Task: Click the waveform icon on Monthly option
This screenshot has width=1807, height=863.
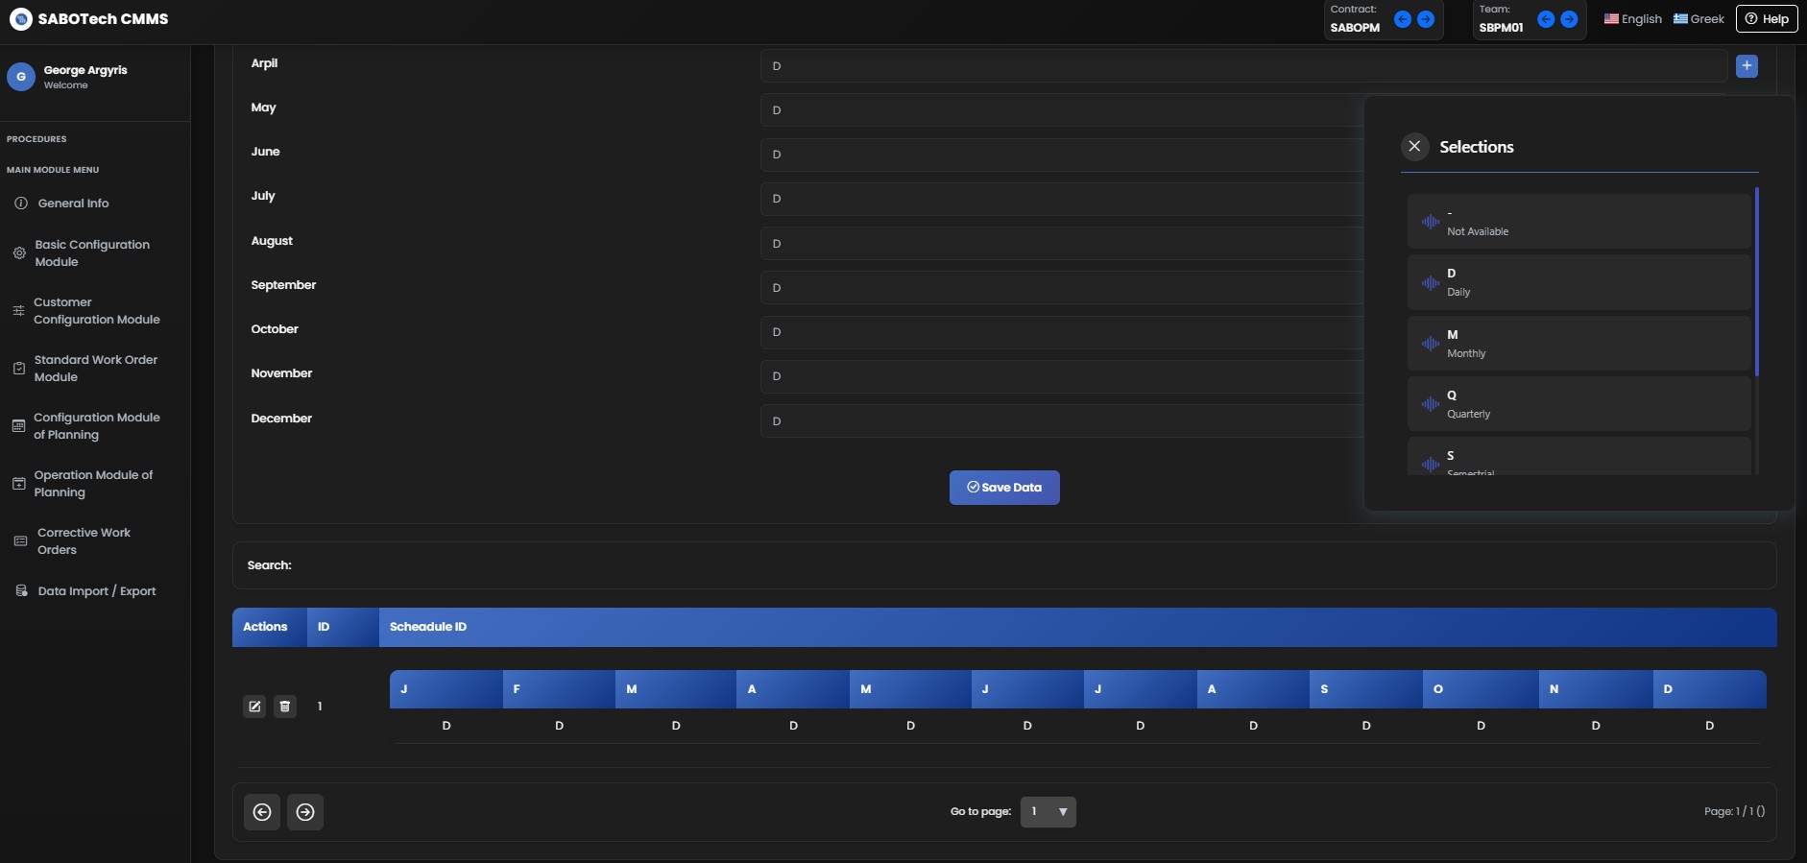Action: tap(1431, 344)
